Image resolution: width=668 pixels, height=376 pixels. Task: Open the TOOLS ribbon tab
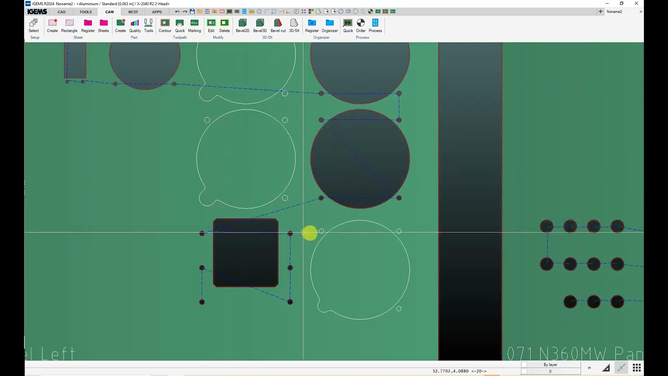coord(86,11)
